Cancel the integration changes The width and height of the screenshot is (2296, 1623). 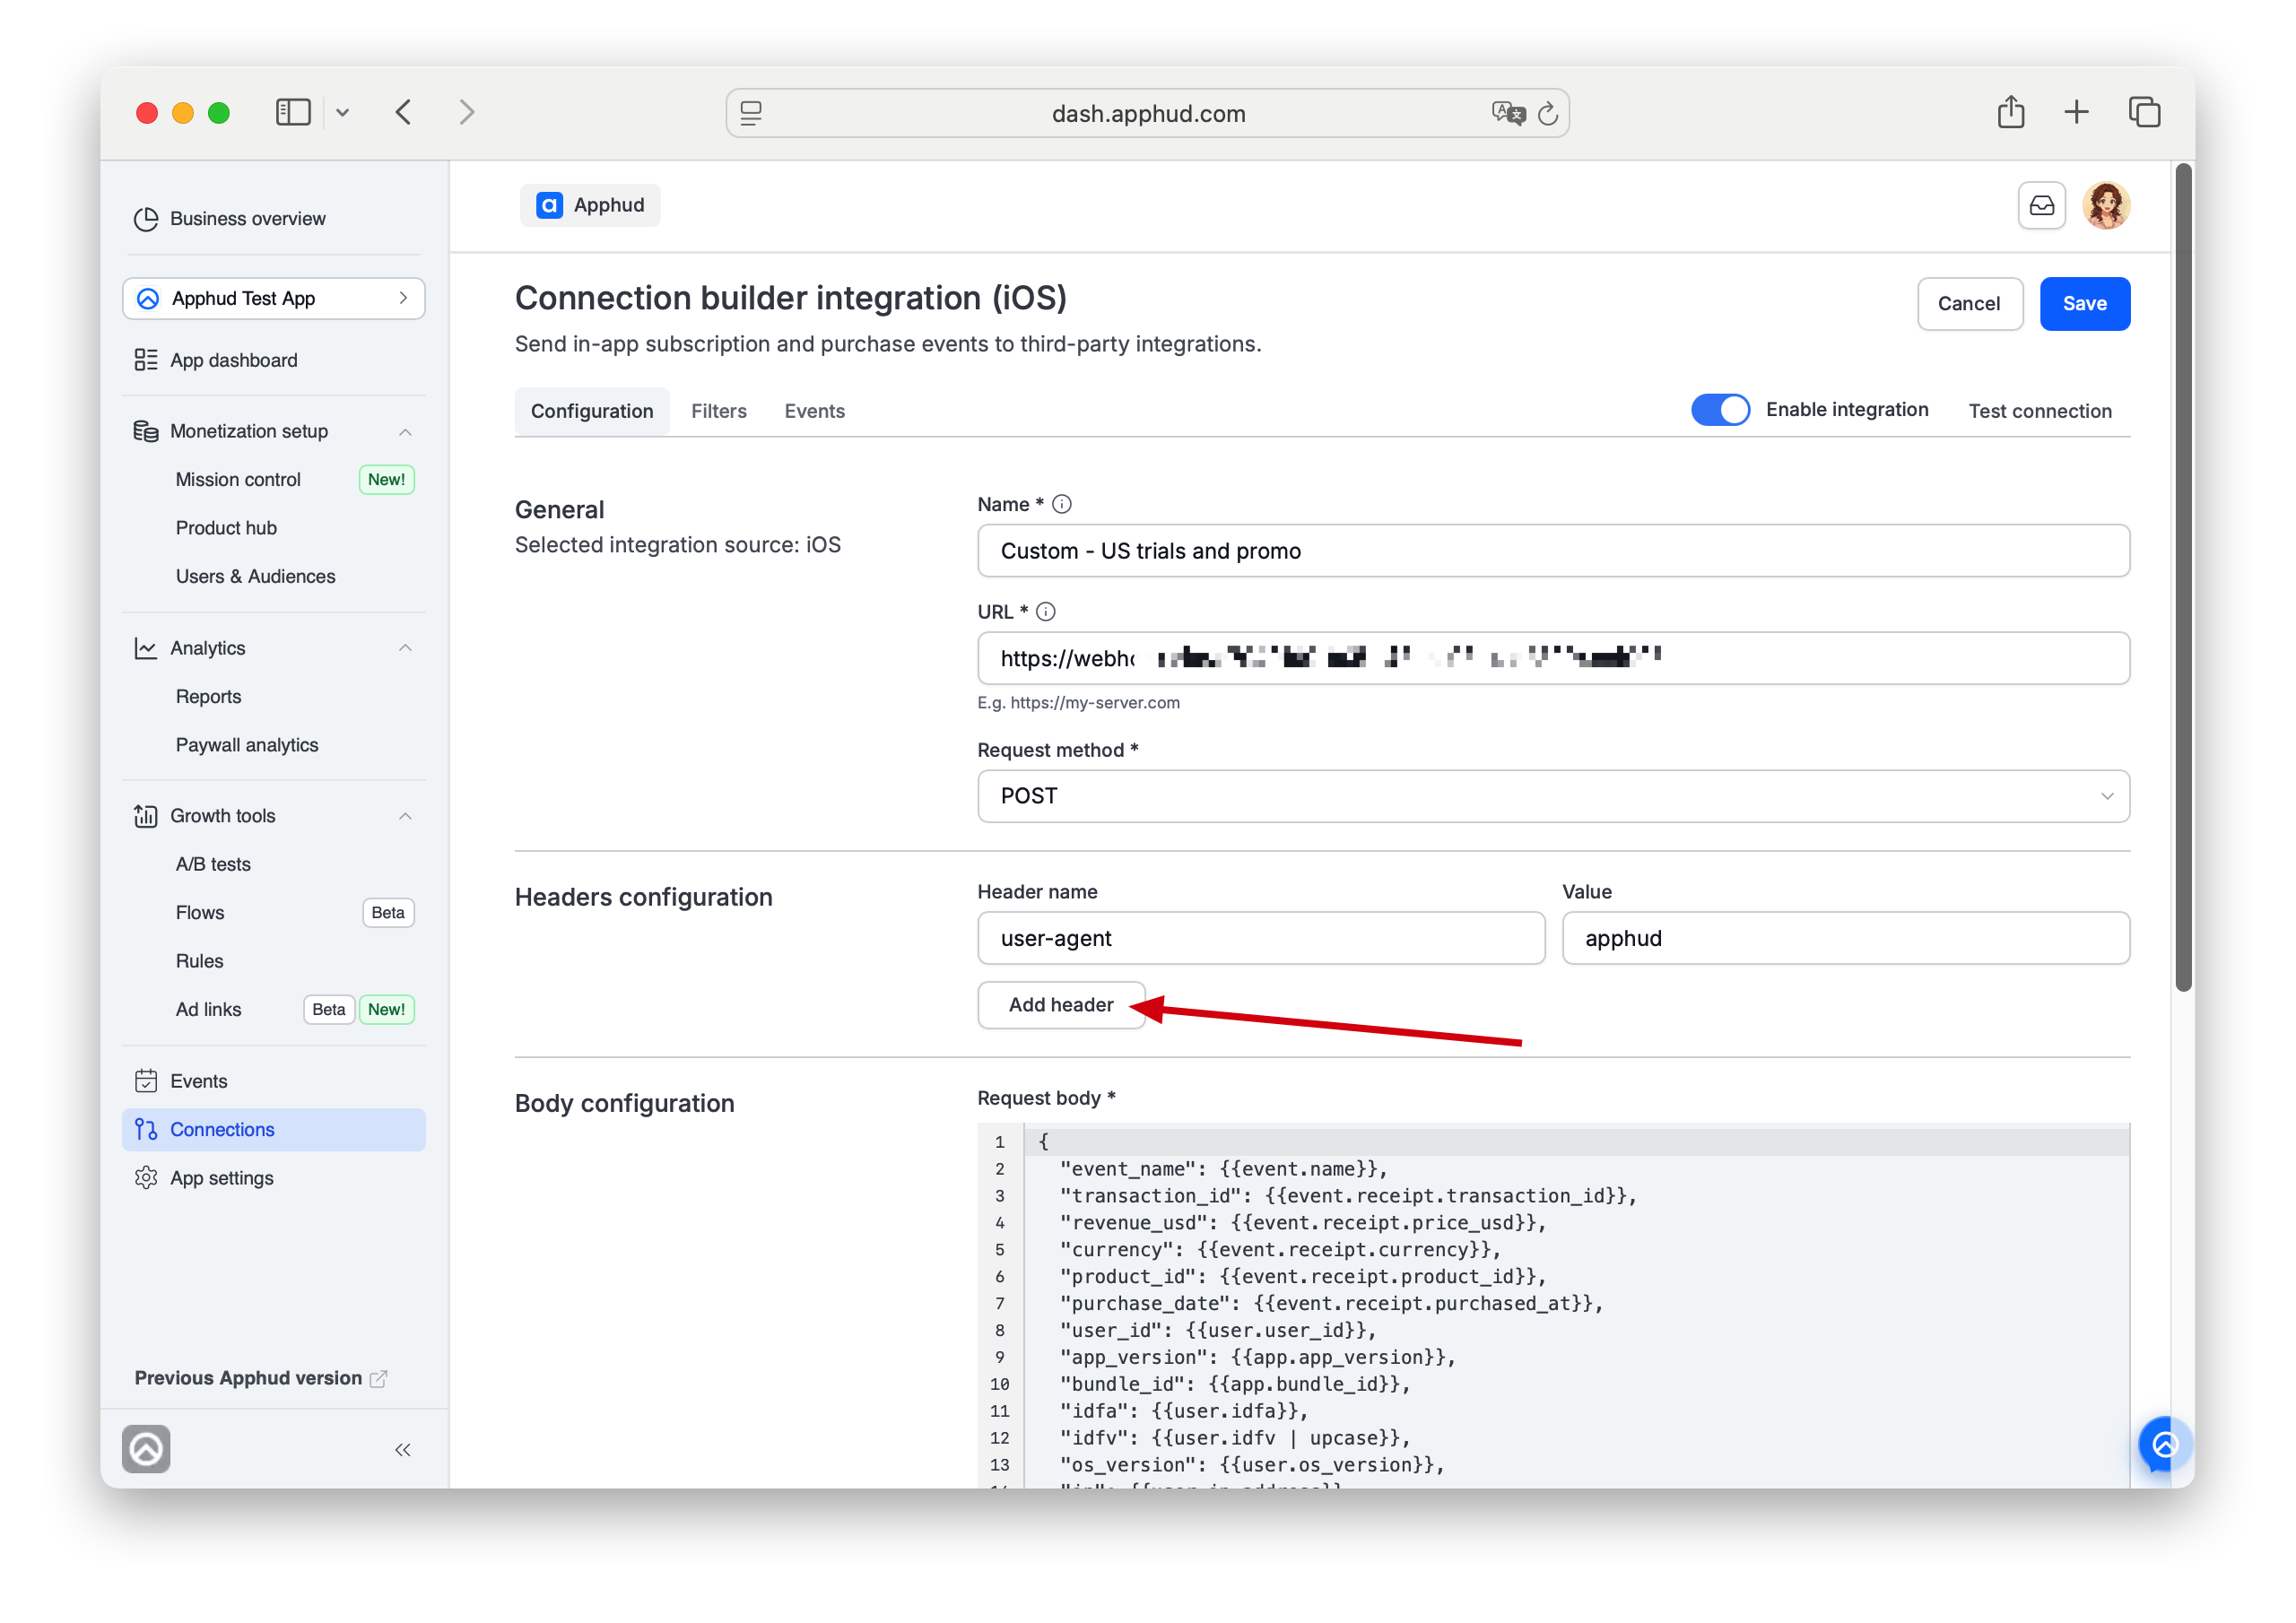click(1969, 304)
